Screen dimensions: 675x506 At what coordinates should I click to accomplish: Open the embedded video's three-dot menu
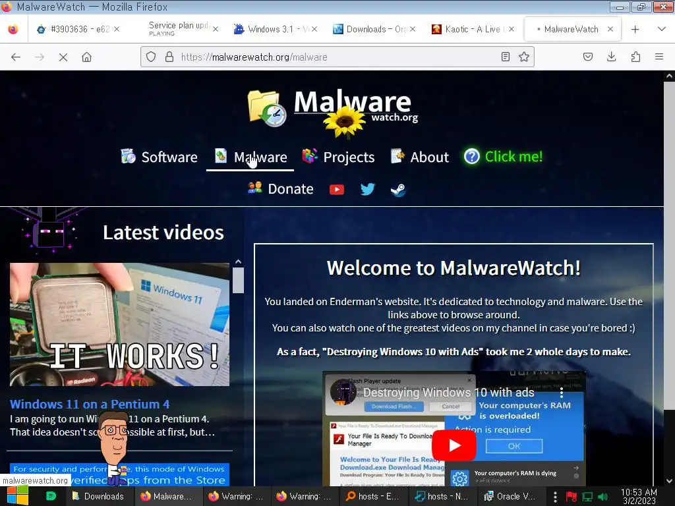click(562, 393)
